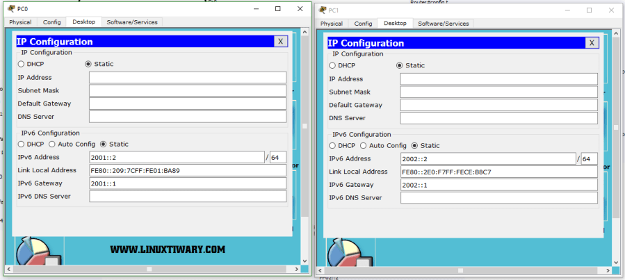This screenshot has height=280, width=625.
Task: Click PC0 horizontal scrollbar right arrow
Action: click(x=297, y=270)
